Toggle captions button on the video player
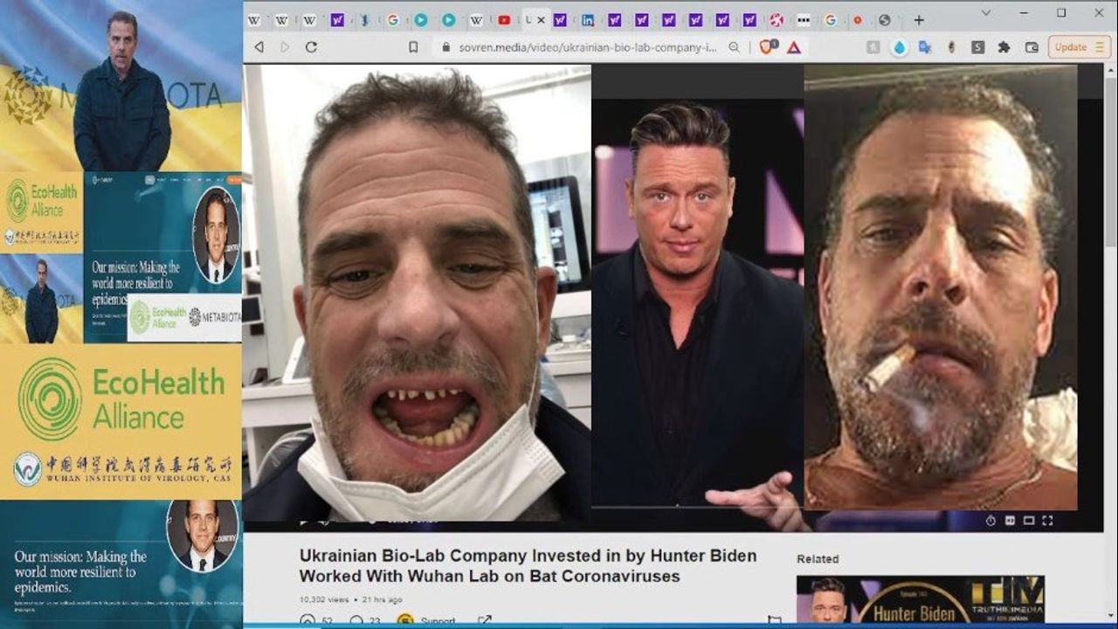Screen dimensions: 1118x629 click(x=1010, y=521)
